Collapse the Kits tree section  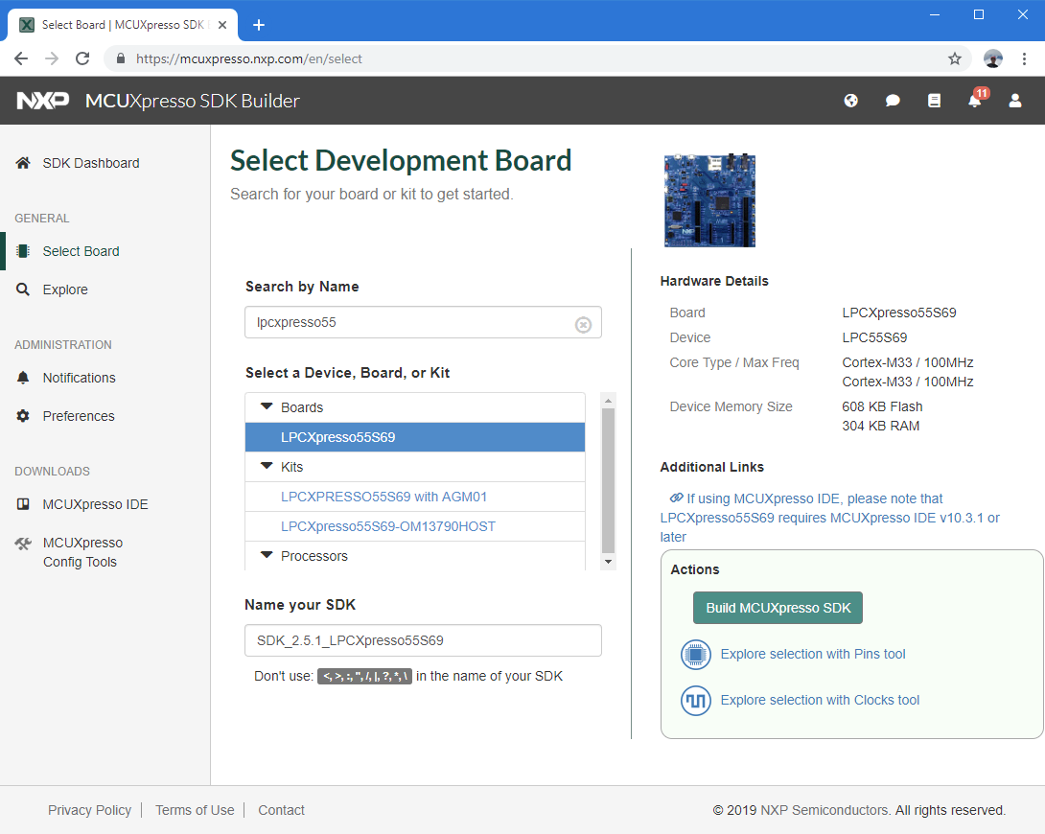[x=267, y=467]
